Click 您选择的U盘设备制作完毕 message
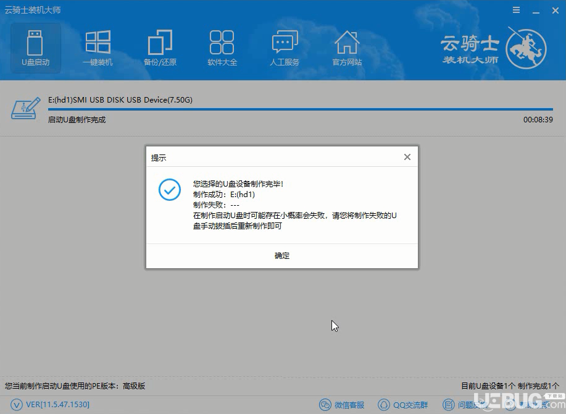The height and width of the screenshot is (414, 566). point(238,184)
